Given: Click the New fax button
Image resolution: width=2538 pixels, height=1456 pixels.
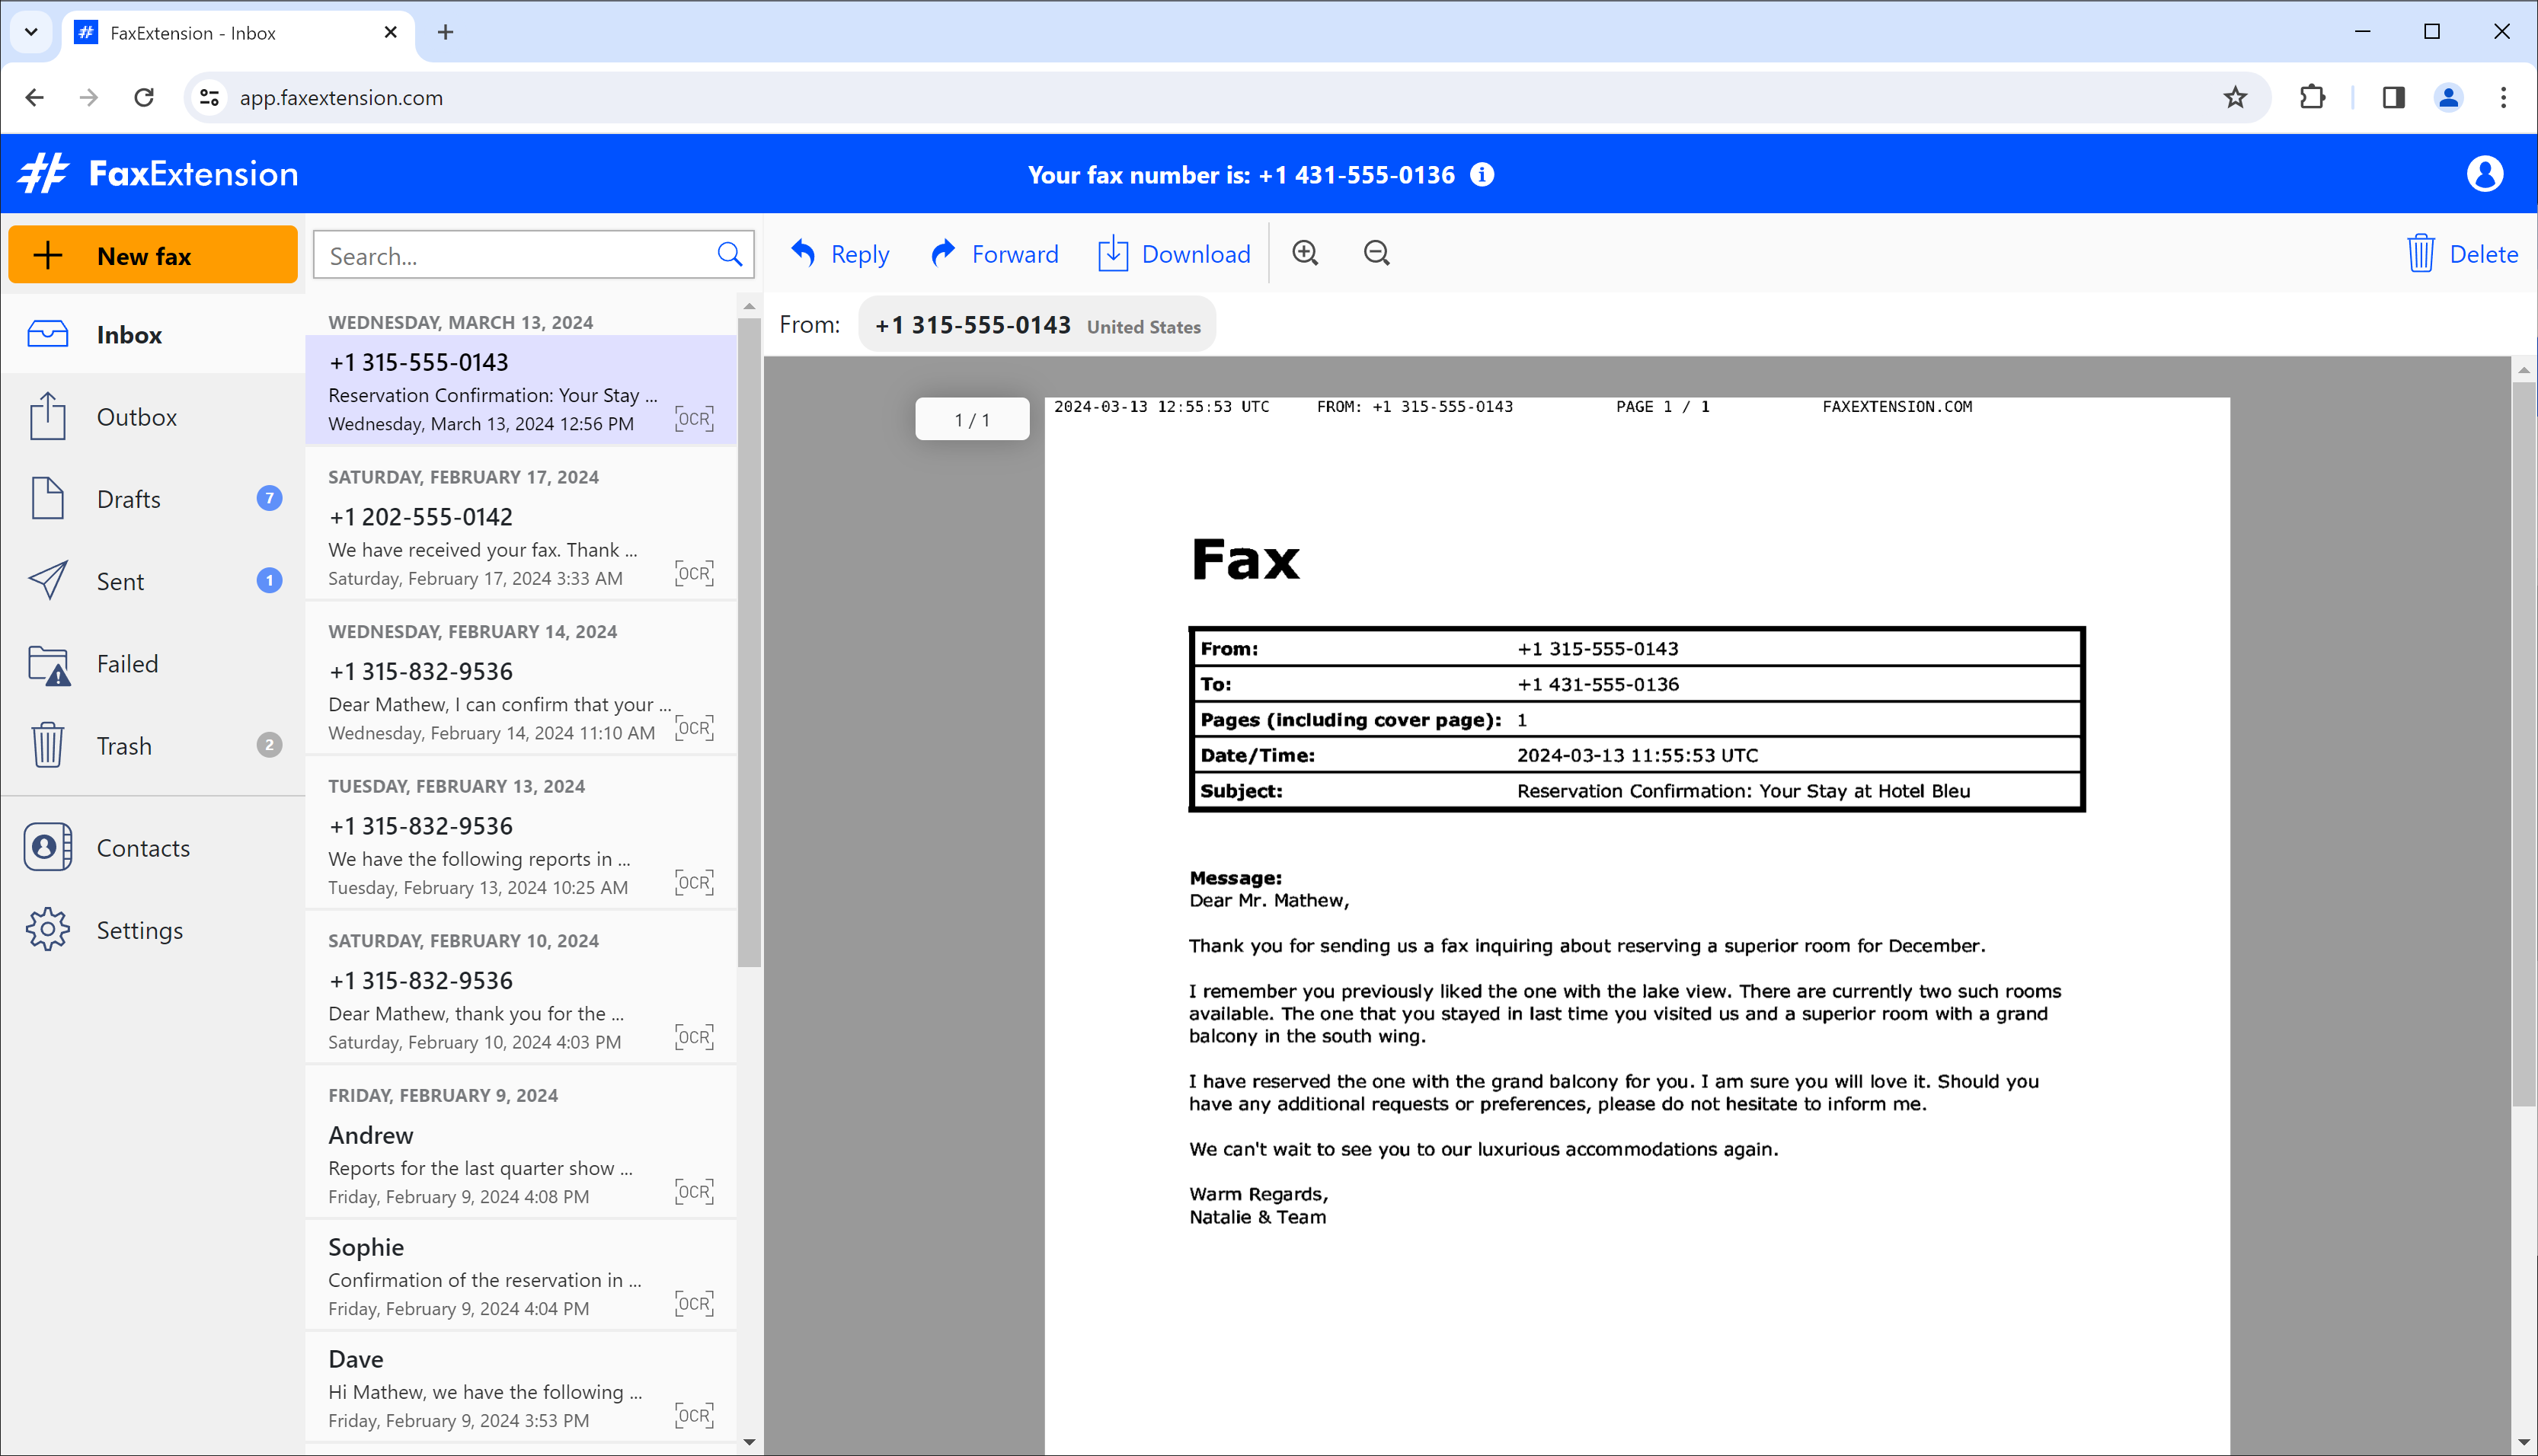Looking at the screenshot, I should [x=153, y=255].
